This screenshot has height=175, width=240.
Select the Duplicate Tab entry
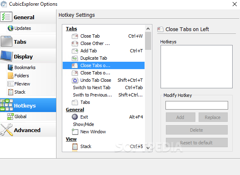tap(104, 58)
